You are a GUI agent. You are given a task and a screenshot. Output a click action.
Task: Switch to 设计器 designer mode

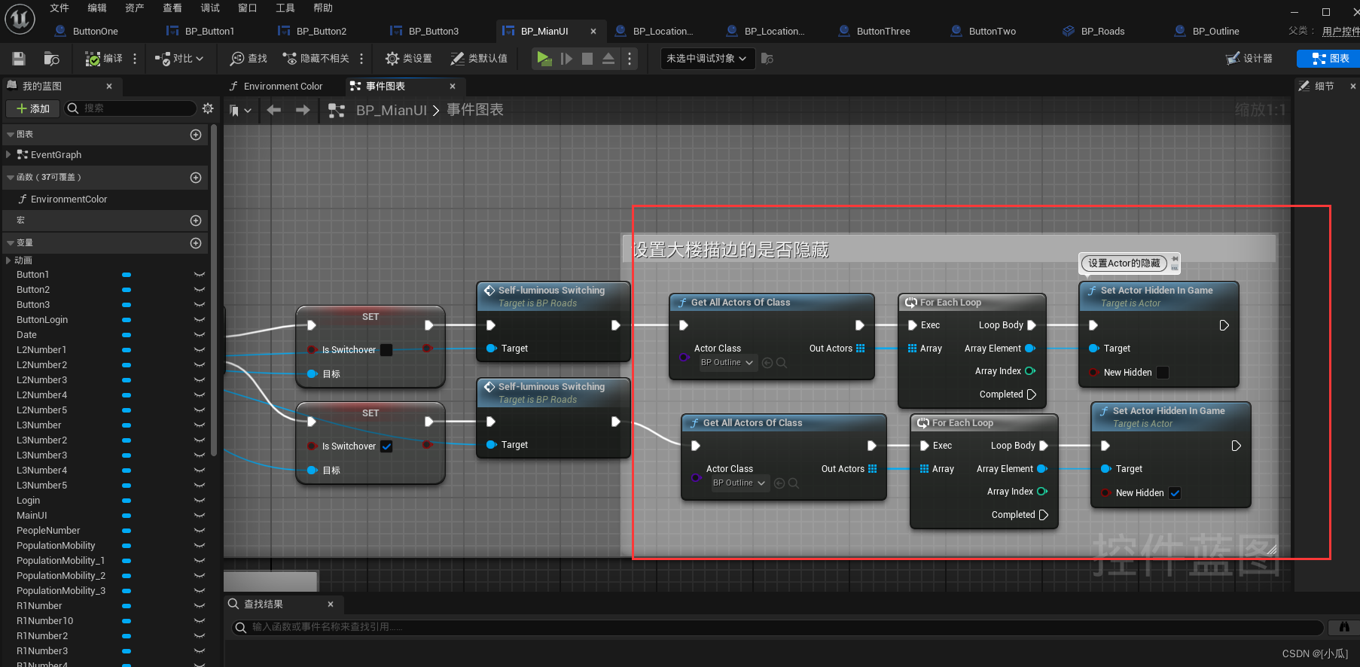point(1249,58)
